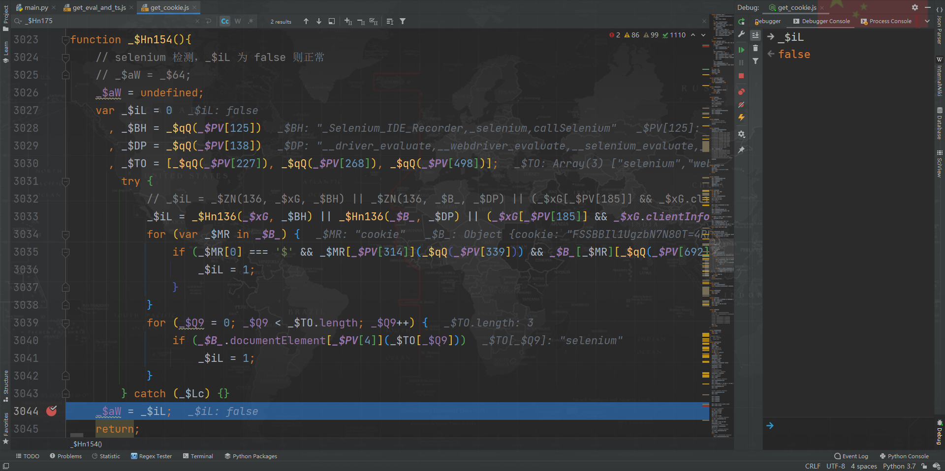Viewport: 945px width, 471px height.
Task: Toggle Match Case search option
Action: [225, 21]
